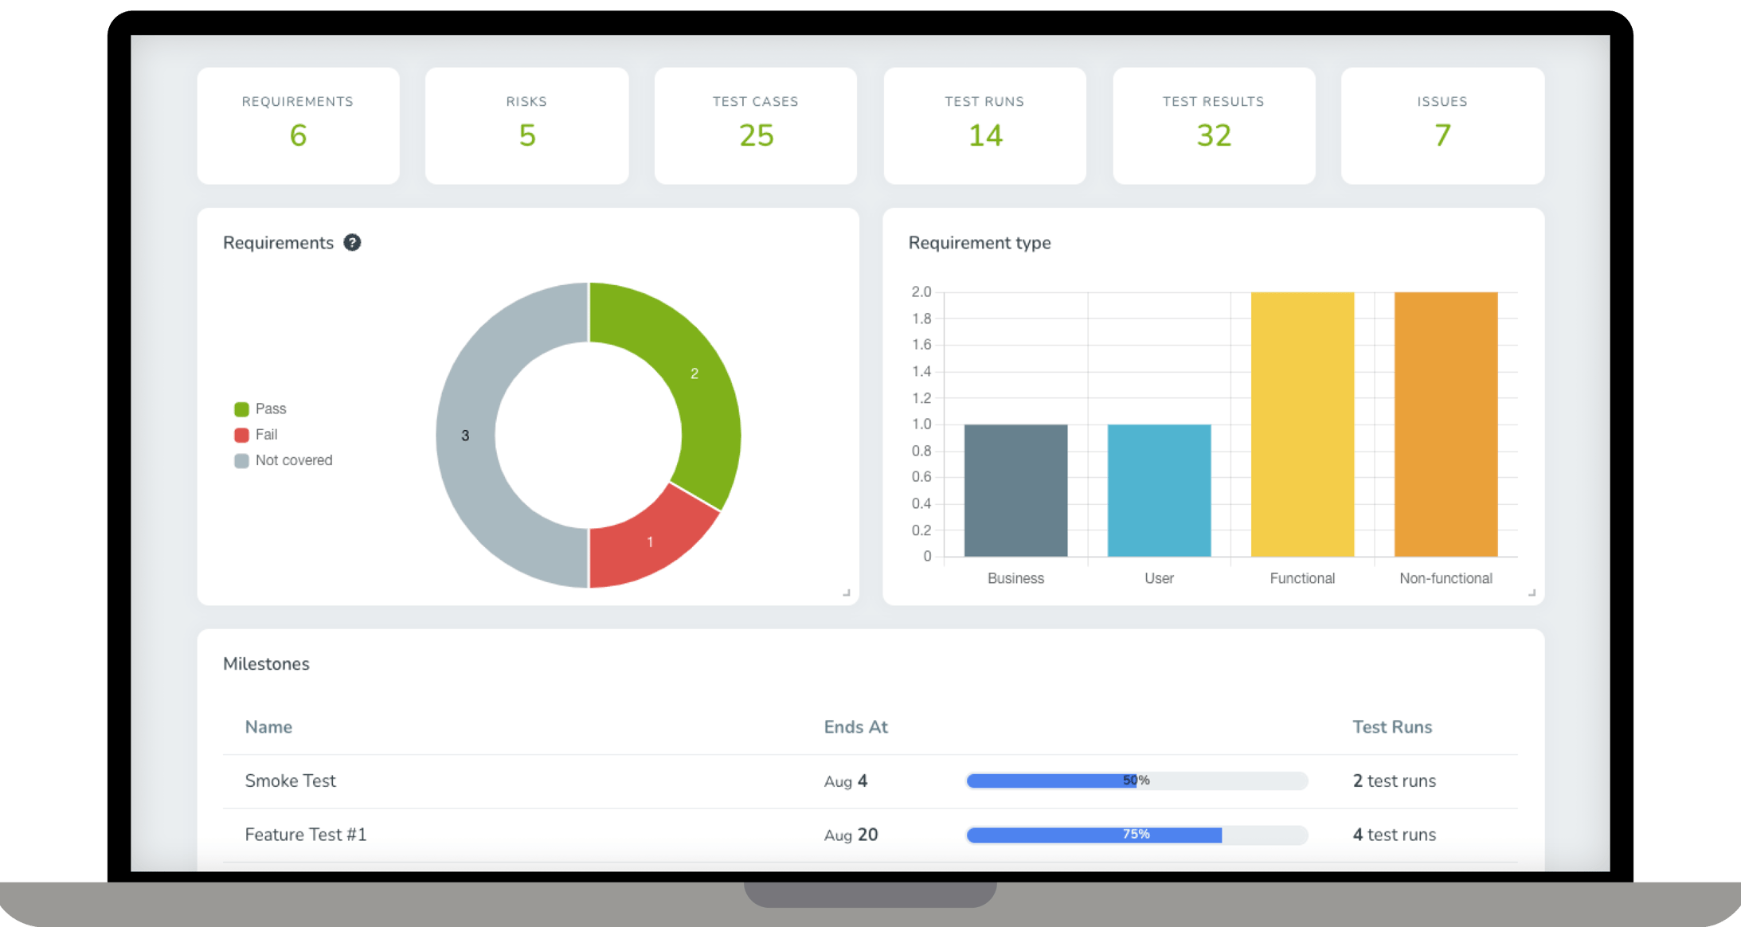Click the Functional bar in Requirement type chart
This screenshot has width=1741, height=927.
coord(1303,424)
